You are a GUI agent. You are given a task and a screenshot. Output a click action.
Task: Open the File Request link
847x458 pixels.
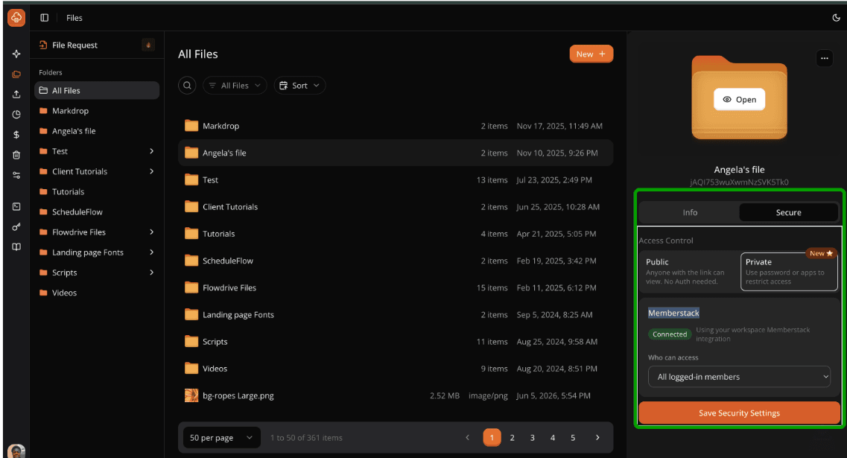point(69,45)
